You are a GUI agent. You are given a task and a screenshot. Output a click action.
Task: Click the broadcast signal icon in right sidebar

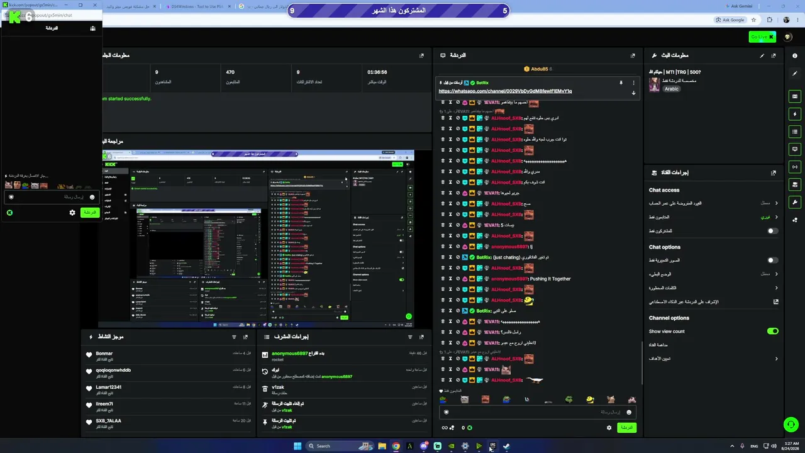[x=795, y=167]
